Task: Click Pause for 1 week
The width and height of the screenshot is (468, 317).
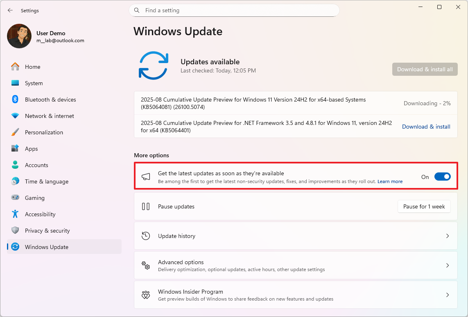Action: point(424,206)
